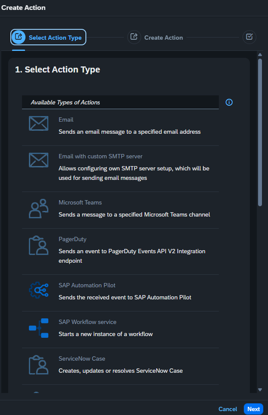Click the SAP Workflow service diagram icon
The image size is (268, 415).
tap(39, 328)
